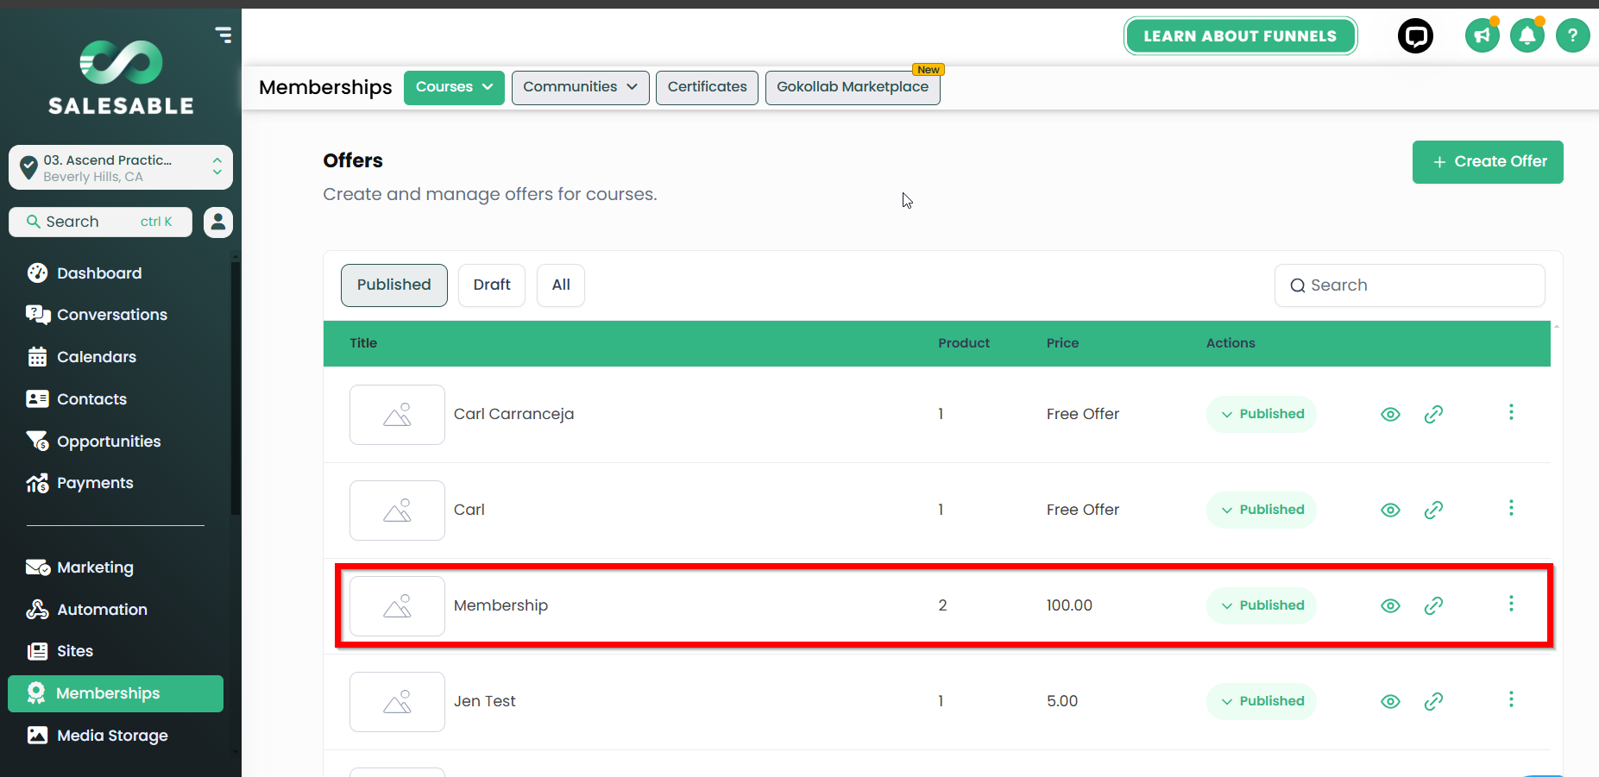Preview the Carl Carranceja offer eye icon
Image resolution: width=1599 pixels, height=777 pixels.
1390,414
